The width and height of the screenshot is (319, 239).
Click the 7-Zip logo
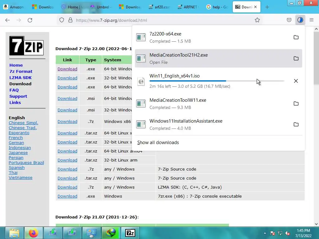click(x=26, y=46)
